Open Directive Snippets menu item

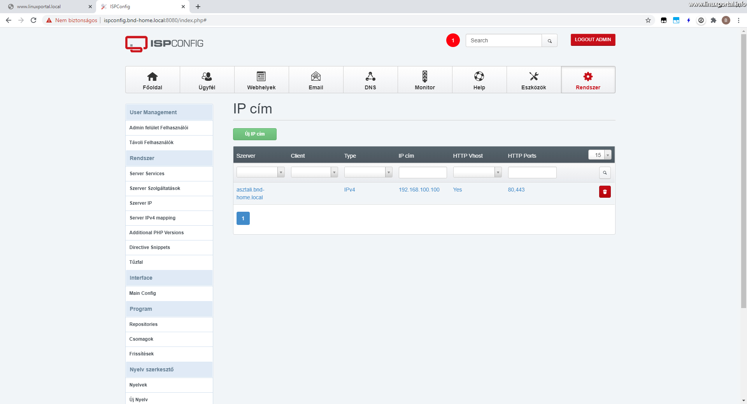[169, 247]
